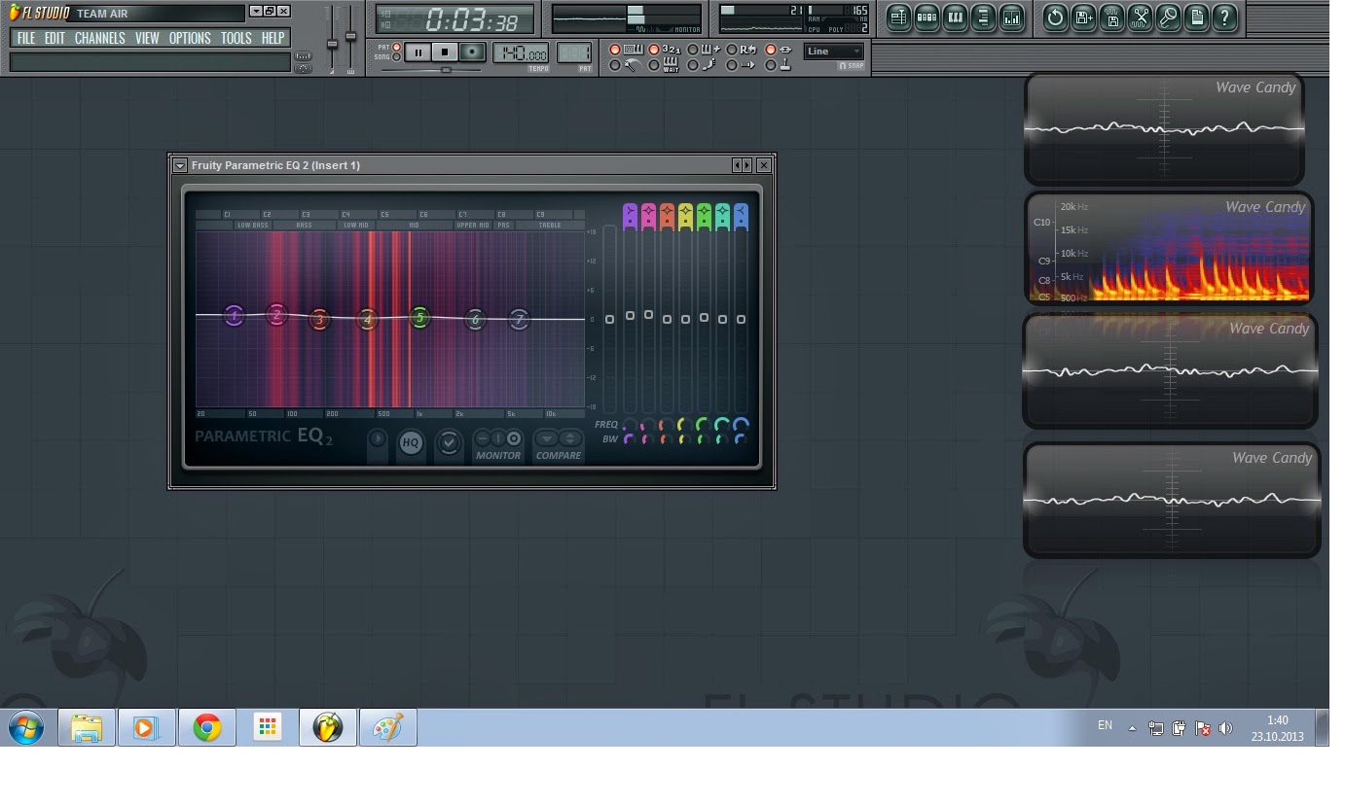Open the Piano Roll
The width and height of the screenshot is (1345, 804).
[x=957, y=17]
